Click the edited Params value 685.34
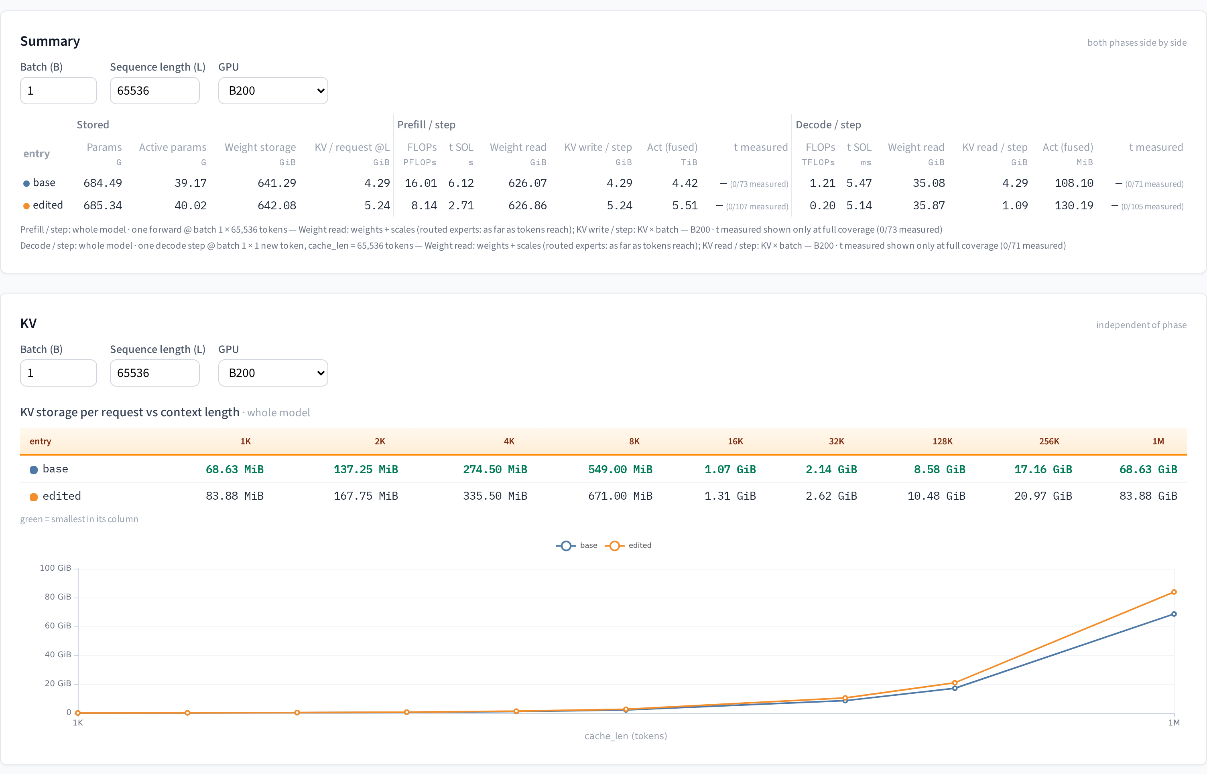Image resolution: width=1207 pixels, height=774 pixels. pos(103,206)
